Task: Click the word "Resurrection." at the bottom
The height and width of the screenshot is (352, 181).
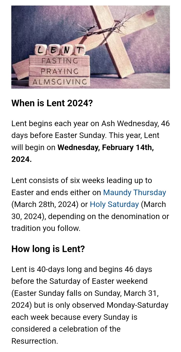Action: 35,341
